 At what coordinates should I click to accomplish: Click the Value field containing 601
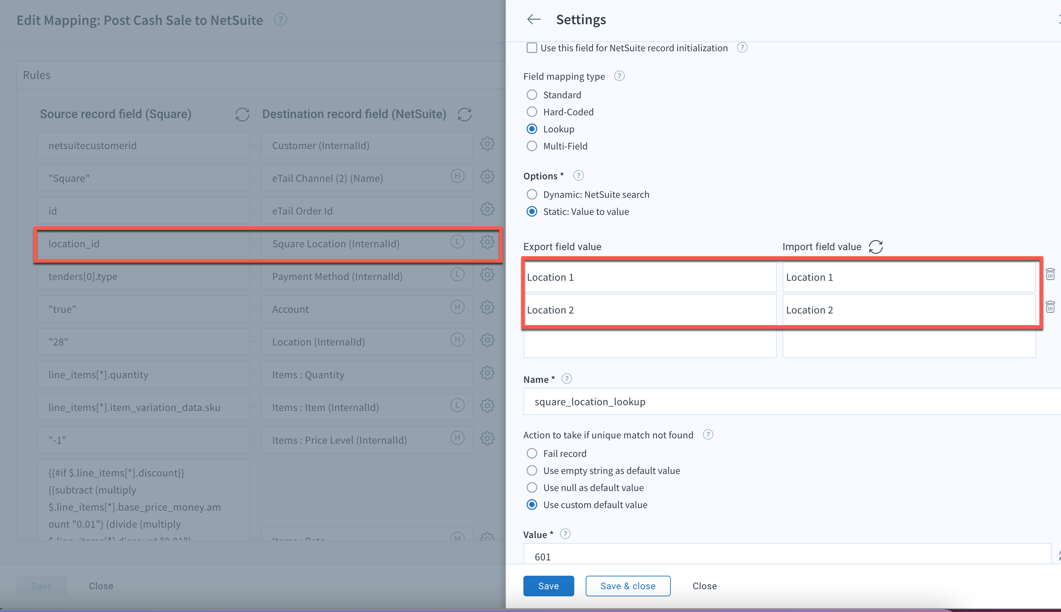pos(787,554)
